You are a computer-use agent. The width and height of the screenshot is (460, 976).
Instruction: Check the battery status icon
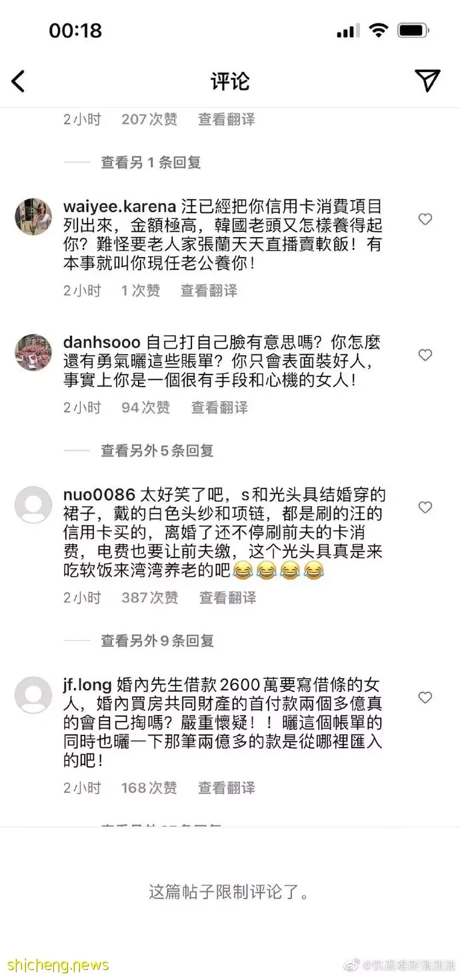coord(414,31)
